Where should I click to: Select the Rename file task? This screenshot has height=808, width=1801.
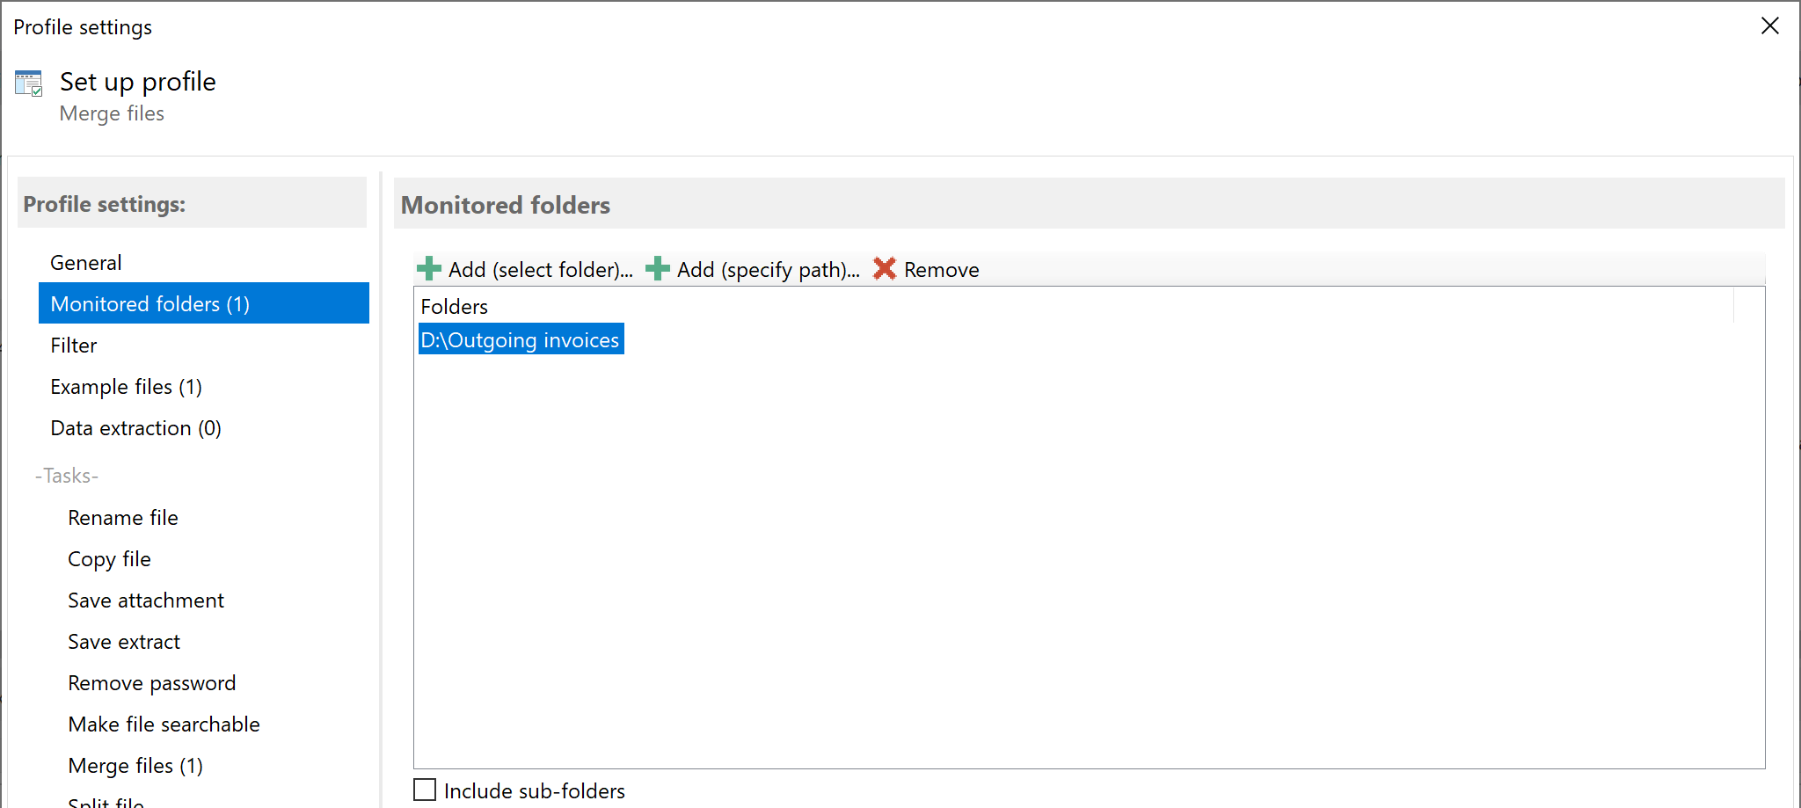[x=122, y=517]
